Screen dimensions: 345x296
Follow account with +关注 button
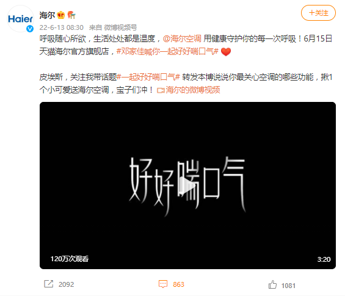[x=318, y=13]
